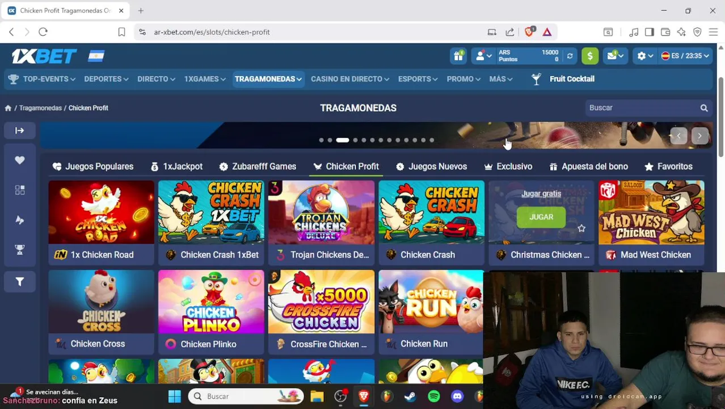Expand the ESPORTS menu
The height and width of the screenshot is (409, 725).
418,79
